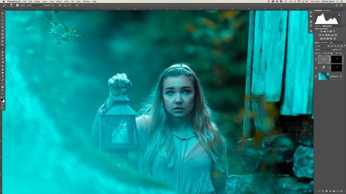Open the layer Kind filter dropdown
Screen dimensions: 346x194
pos(321,46)
